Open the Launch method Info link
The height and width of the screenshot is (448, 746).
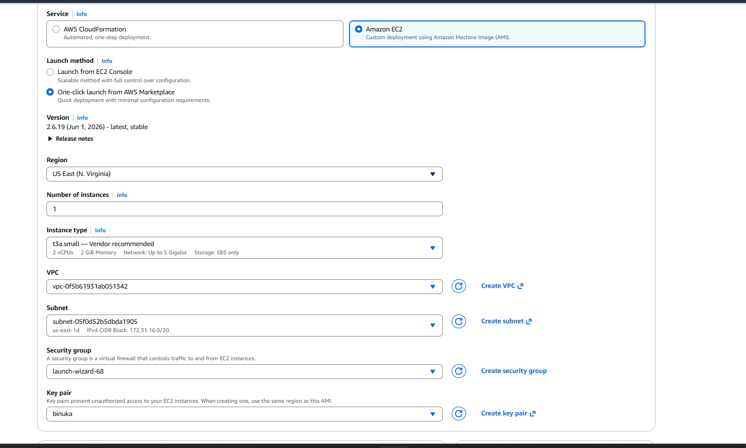[x=107, y=61]
